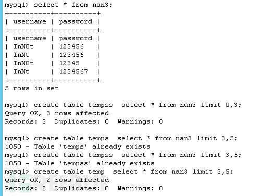Click the error "Table 'tempss' already exists"

[80, 163]
